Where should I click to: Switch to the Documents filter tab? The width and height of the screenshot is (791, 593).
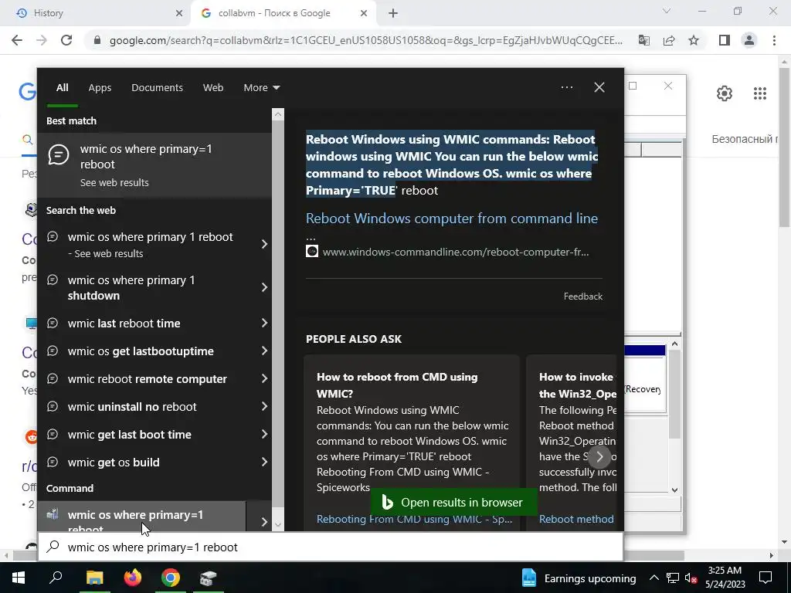157,88
